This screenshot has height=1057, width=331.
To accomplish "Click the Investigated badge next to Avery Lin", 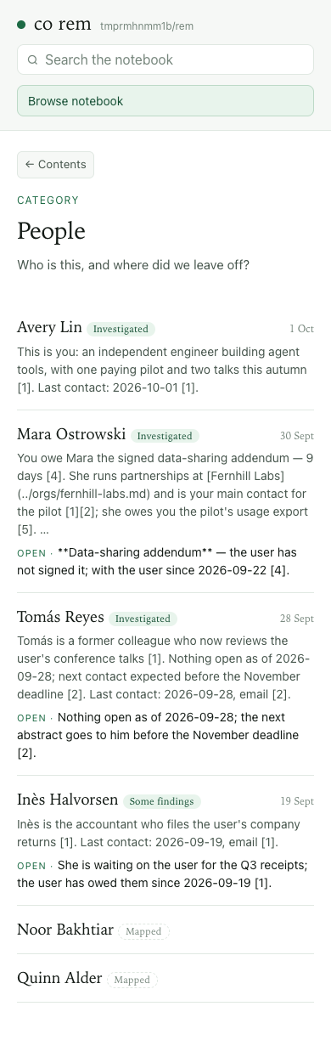I will [x=121, y=329].
